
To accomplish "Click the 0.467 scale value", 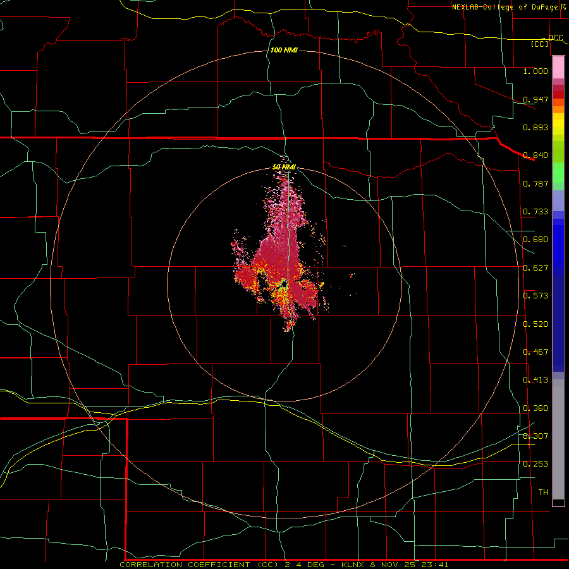I will [535, 352].
